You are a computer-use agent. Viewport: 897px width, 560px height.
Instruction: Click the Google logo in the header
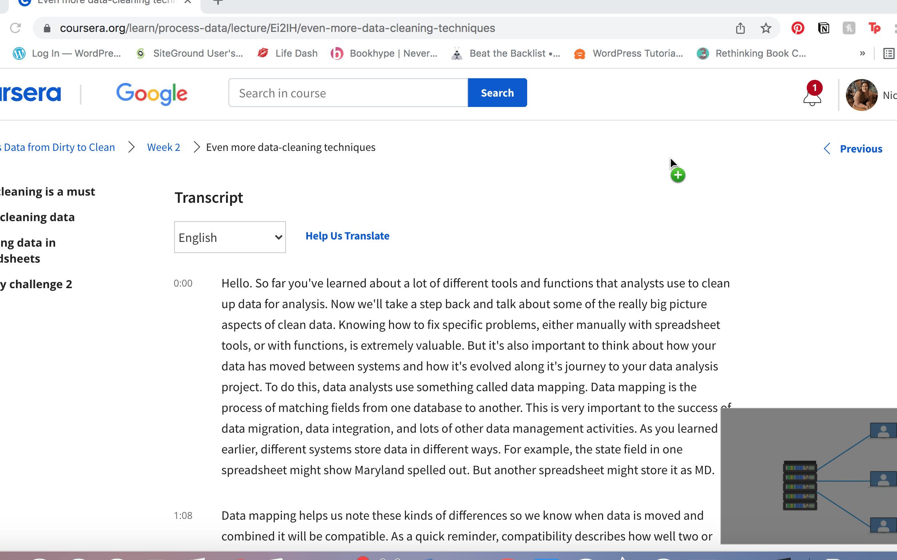(152, 94)
